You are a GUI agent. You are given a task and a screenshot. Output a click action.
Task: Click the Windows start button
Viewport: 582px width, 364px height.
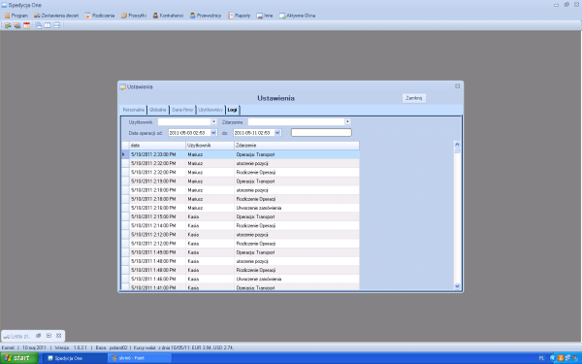pos(19,358)
